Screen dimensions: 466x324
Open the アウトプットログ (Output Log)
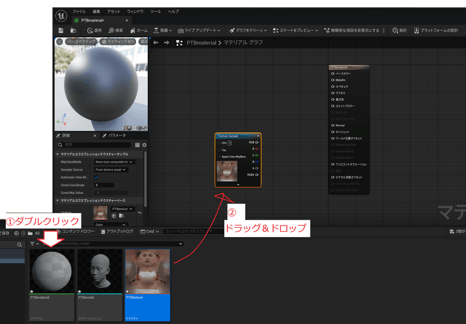[117, 231]
